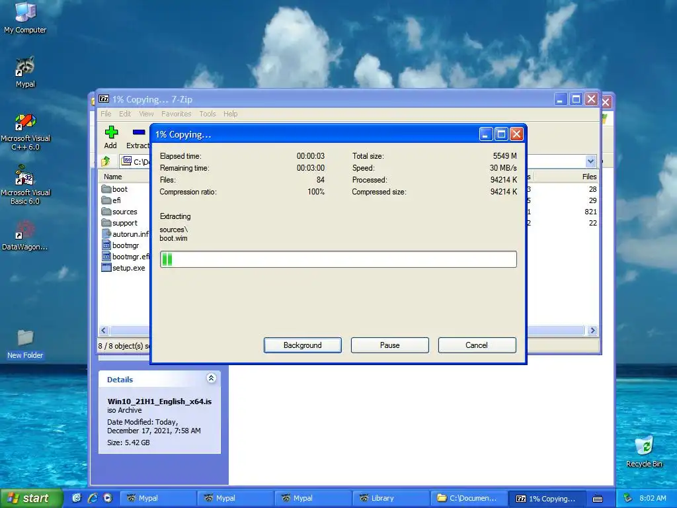Click the Details panel heading
This screenshot has width=677, height=508.
pos(120,380)
